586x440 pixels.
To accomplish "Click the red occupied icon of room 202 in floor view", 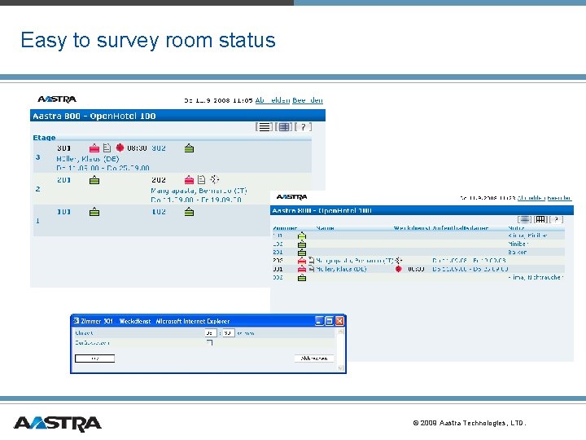I will coord(189,180).
